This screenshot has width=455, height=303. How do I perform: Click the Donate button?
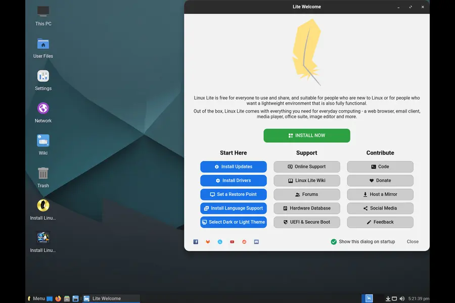tap(380, 180)
